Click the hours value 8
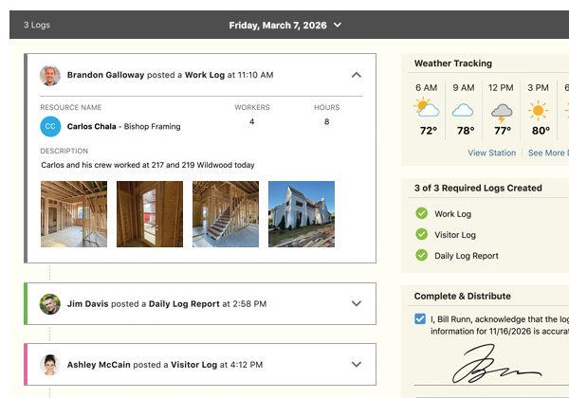Viewport: 569px width, 398px height. click(326, 122)
